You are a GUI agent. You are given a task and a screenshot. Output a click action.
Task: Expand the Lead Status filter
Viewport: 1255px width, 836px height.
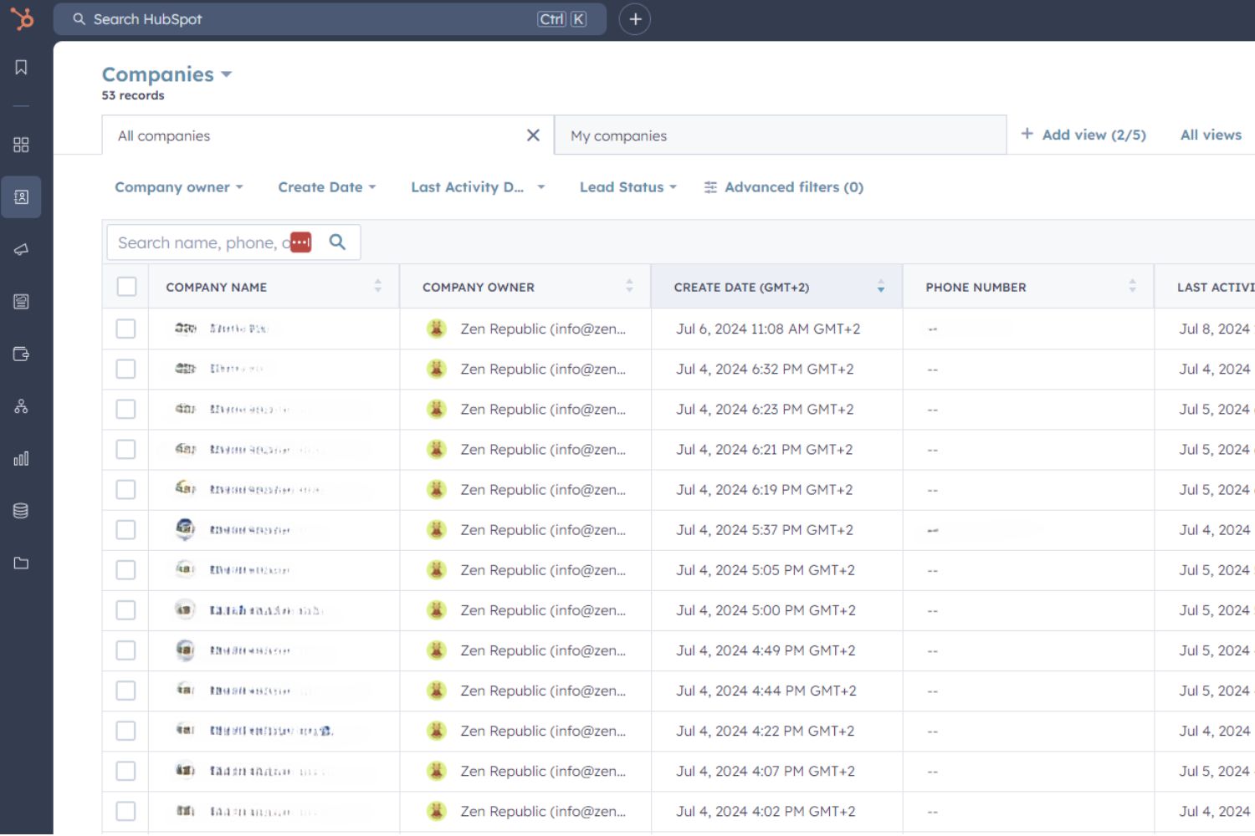628,187
